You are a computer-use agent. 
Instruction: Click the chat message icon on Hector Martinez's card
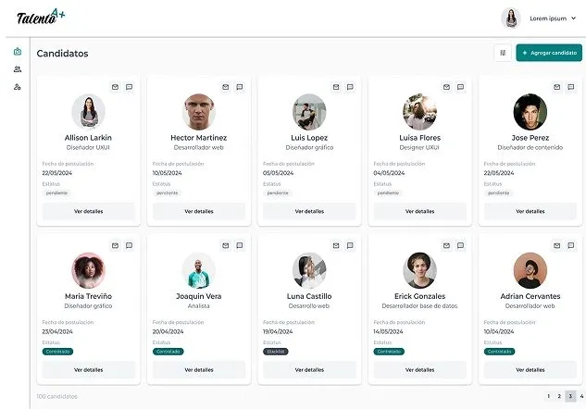tap(239, 87)
